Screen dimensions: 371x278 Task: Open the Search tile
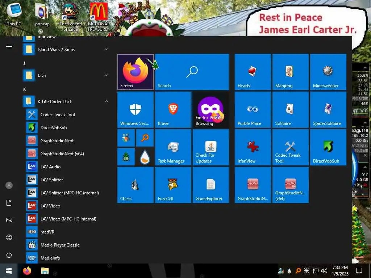(x=192, y=72)
